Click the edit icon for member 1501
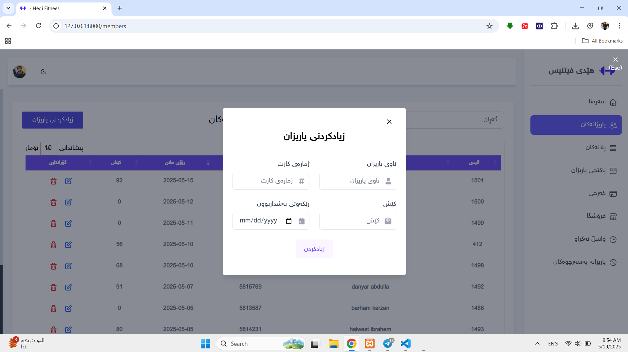 tap(68, 181)
